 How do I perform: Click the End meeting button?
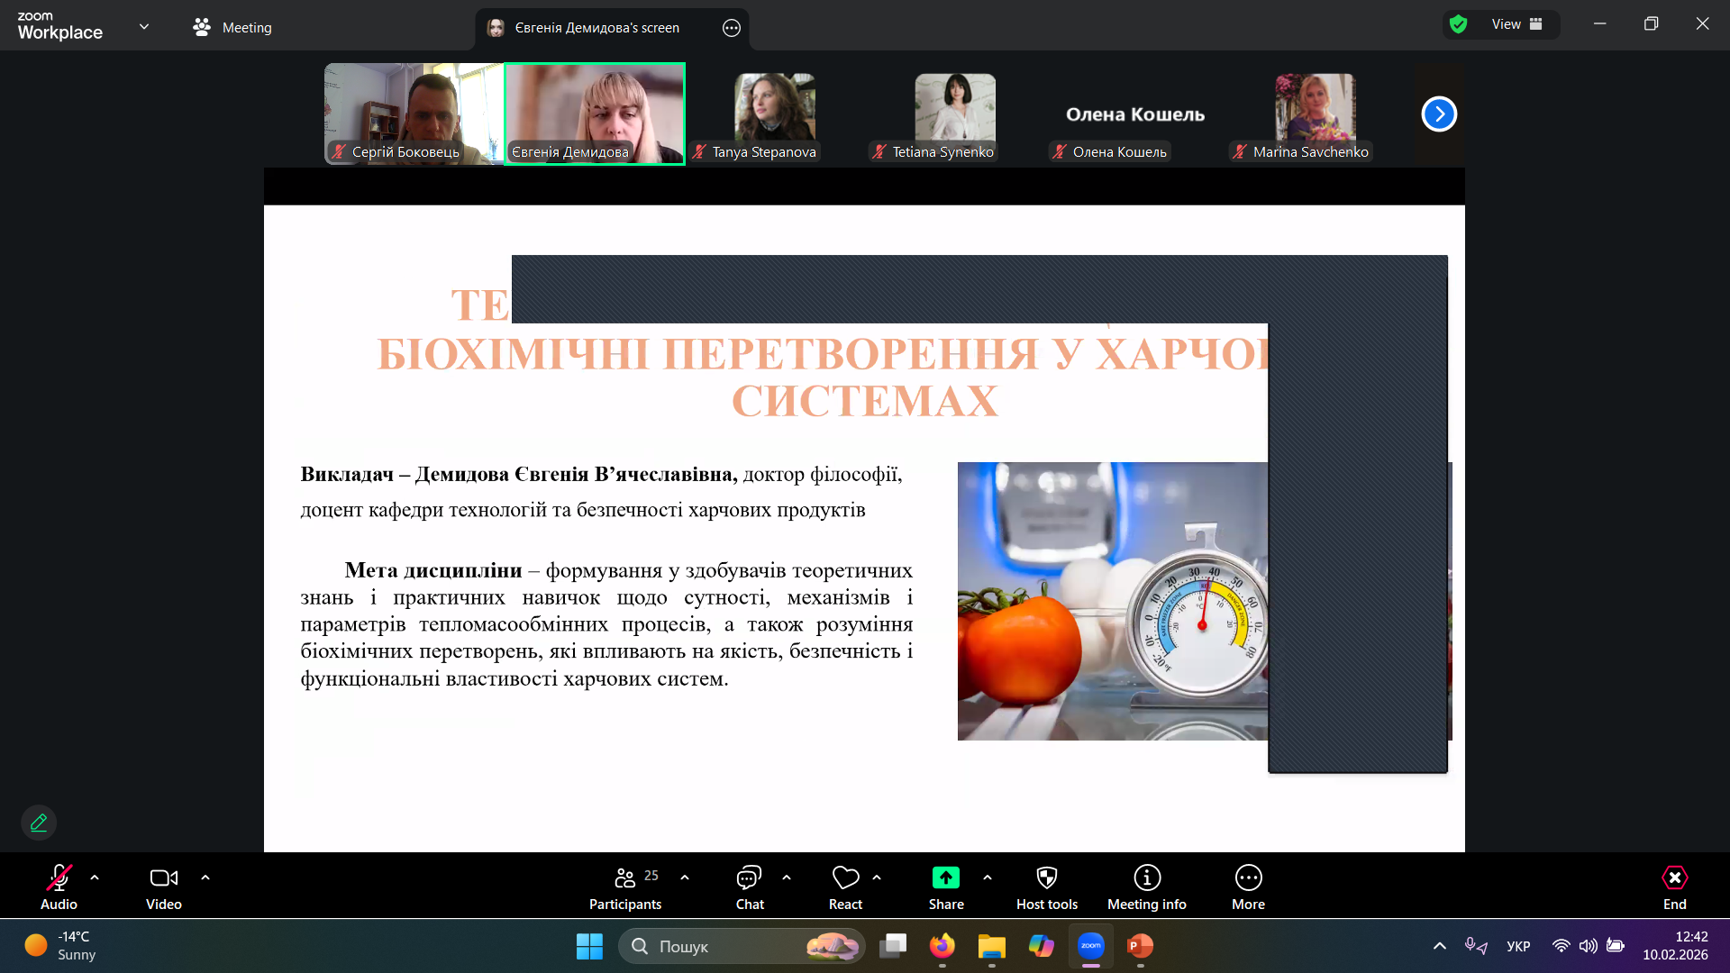click(1674, 887)
